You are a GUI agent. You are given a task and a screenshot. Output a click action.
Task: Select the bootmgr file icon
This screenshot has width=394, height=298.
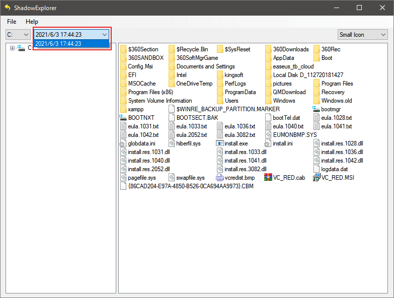click(x=317, y=109)
